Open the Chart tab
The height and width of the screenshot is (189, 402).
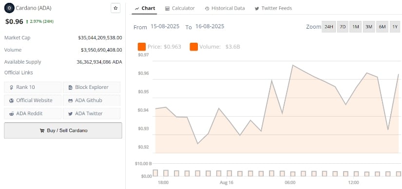145,8
